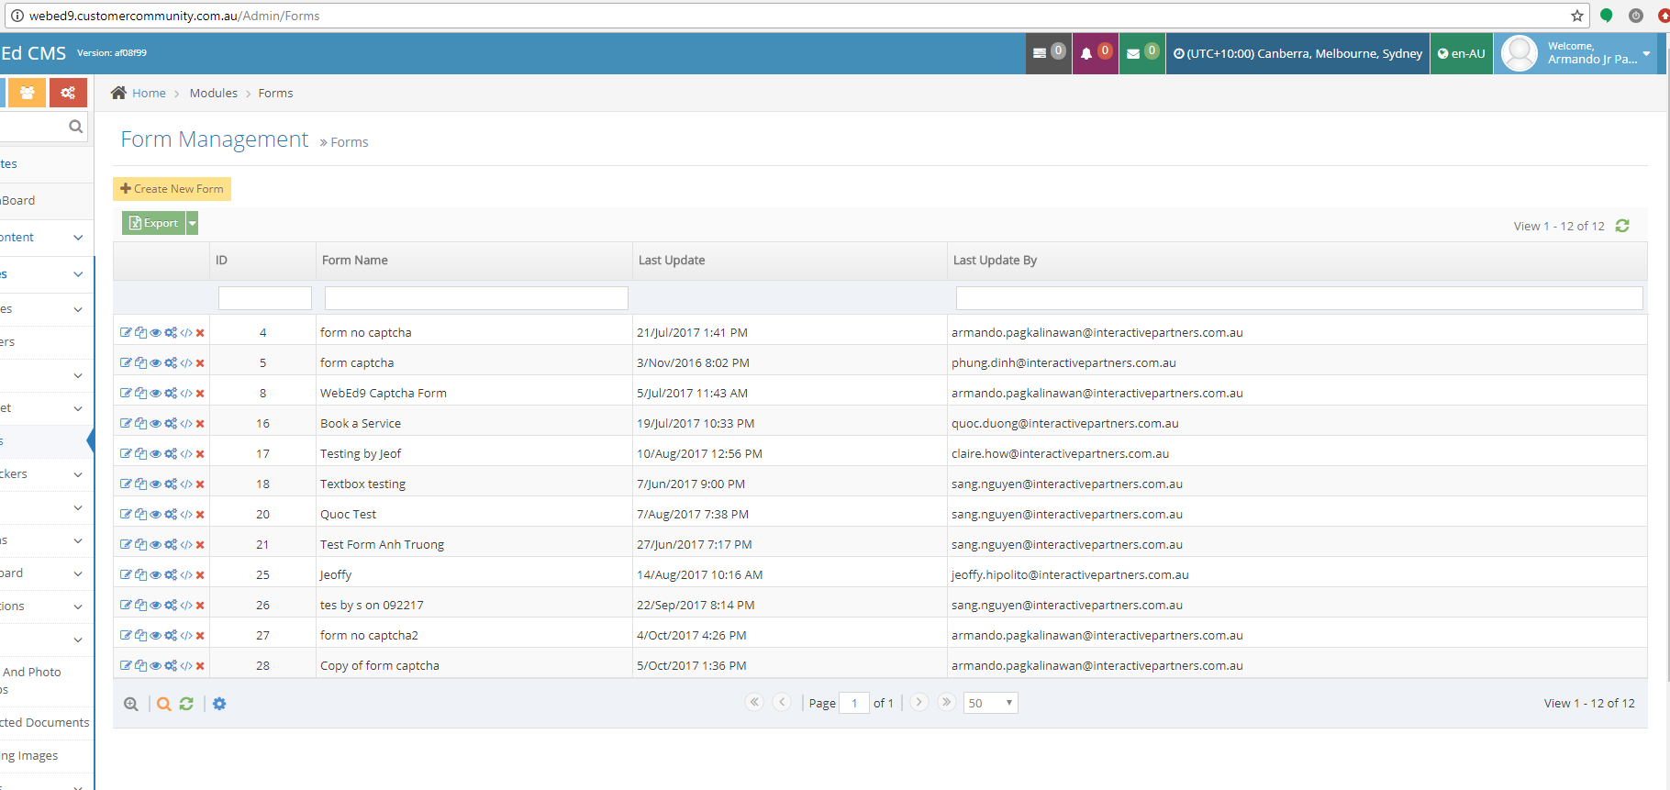1670x790 pixels.
Task: Click the green refresh icon in grid footer
Action: click(x=186, y=704)
